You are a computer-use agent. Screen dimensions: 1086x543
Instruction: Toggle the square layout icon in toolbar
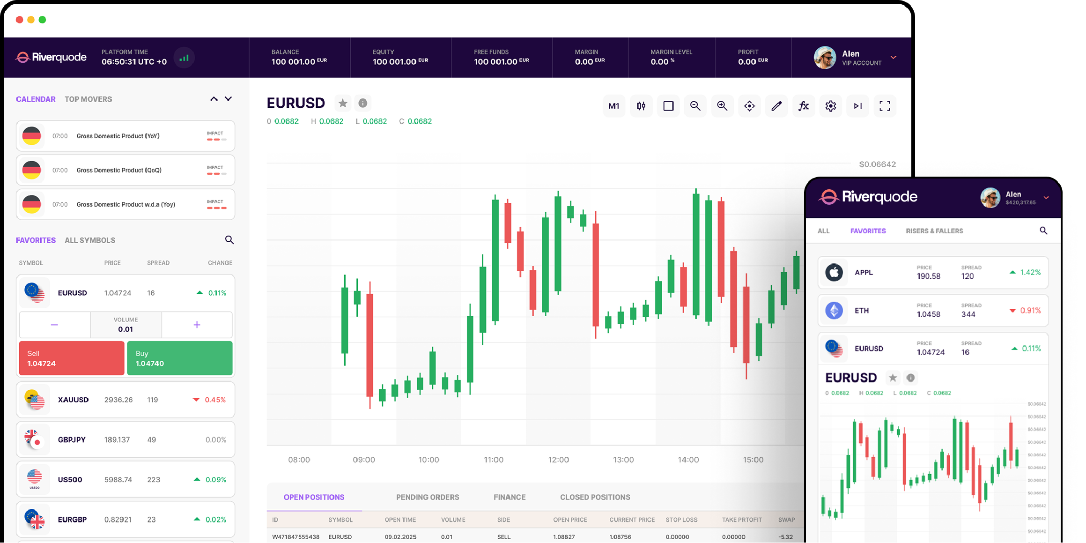[x=668, y=106]
